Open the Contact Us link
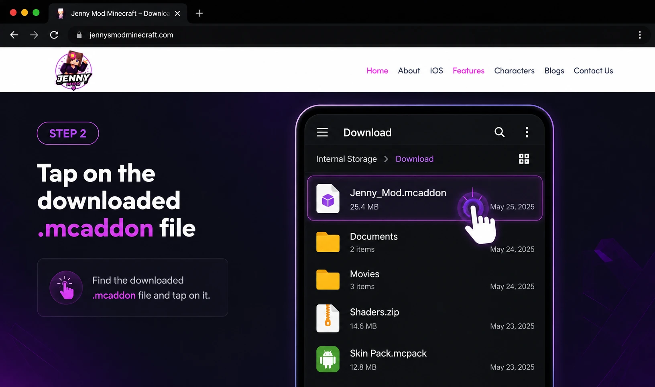The height and width of the screenshot is (387, 655). (x=594, y=71)
